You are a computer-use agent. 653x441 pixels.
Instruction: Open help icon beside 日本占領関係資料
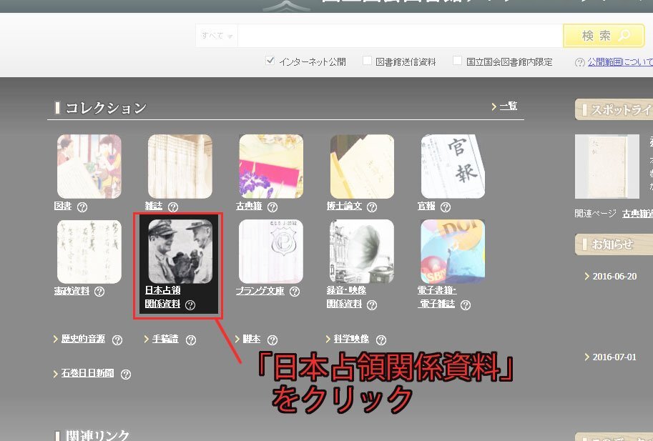coord(190,305)
